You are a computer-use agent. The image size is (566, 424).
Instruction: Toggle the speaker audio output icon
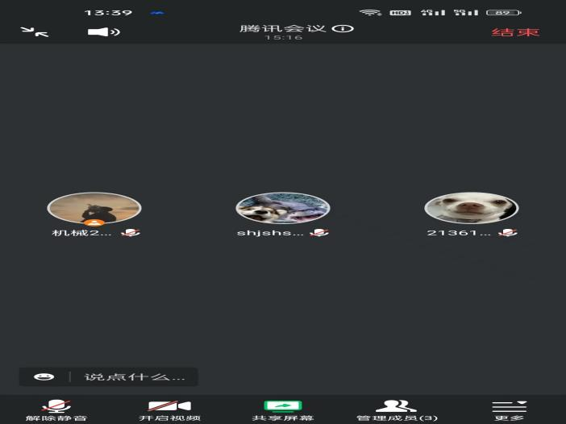tap(103, 32)
